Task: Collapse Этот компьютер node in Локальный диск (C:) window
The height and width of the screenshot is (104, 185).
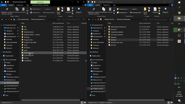Action: [x=1, y=60]
